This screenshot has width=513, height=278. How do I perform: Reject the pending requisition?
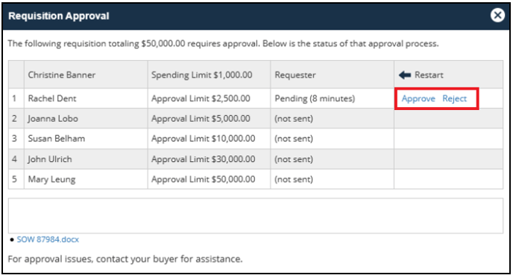click(454, 99)
